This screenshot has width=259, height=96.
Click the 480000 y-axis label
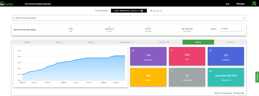click(19, 51)
